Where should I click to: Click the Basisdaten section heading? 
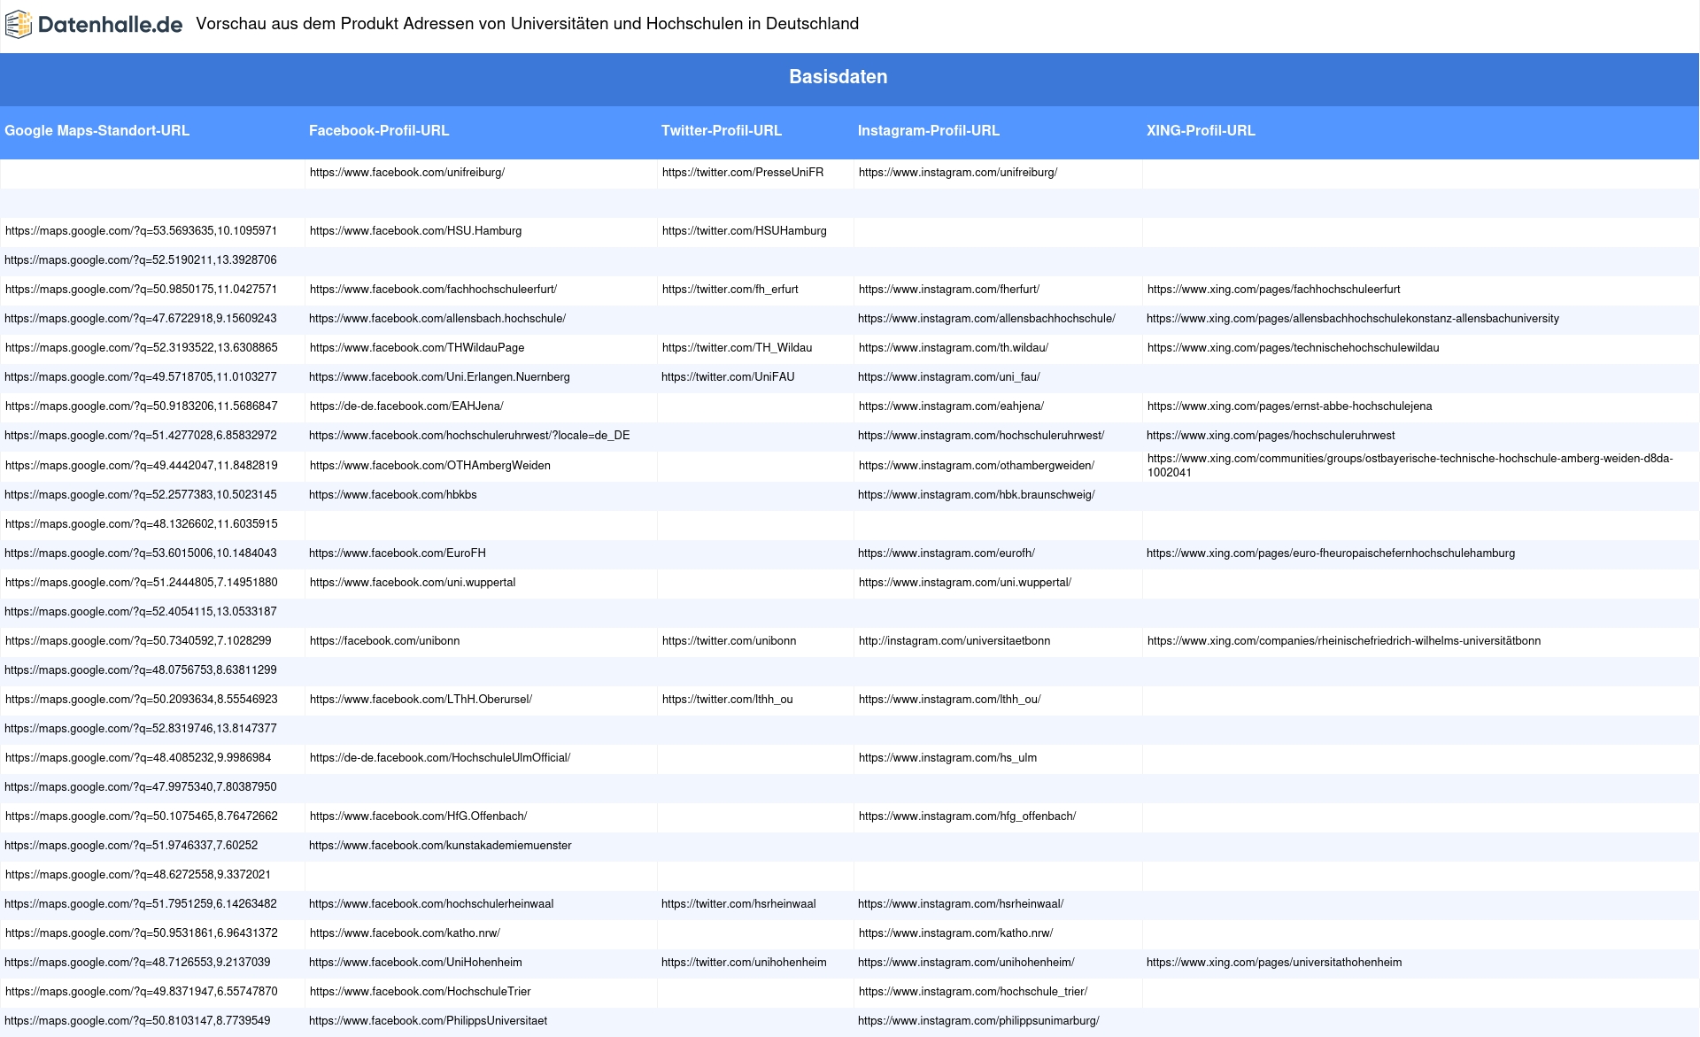[x=838, y=77]
